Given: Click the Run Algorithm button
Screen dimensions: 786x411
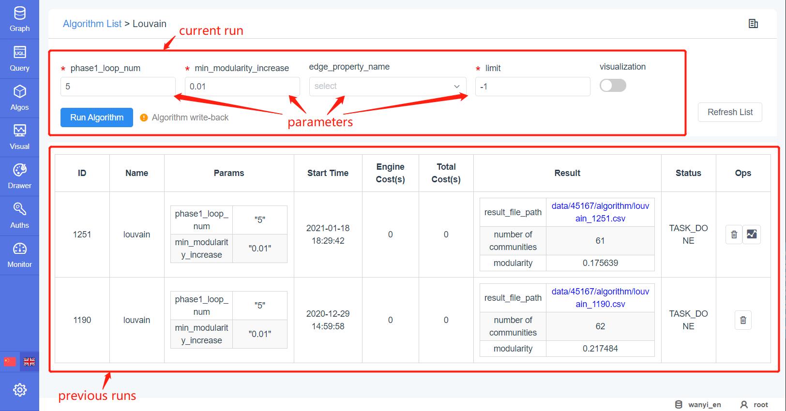Looking at the screenshot, I should pyautogui.click(x=97, y=117).
